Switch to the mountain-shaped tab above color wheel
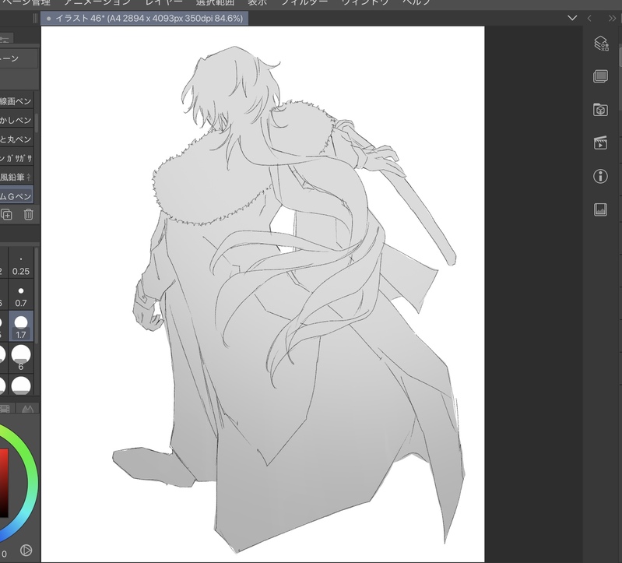This screenshot has width=622, height=563. pos(27,409)
